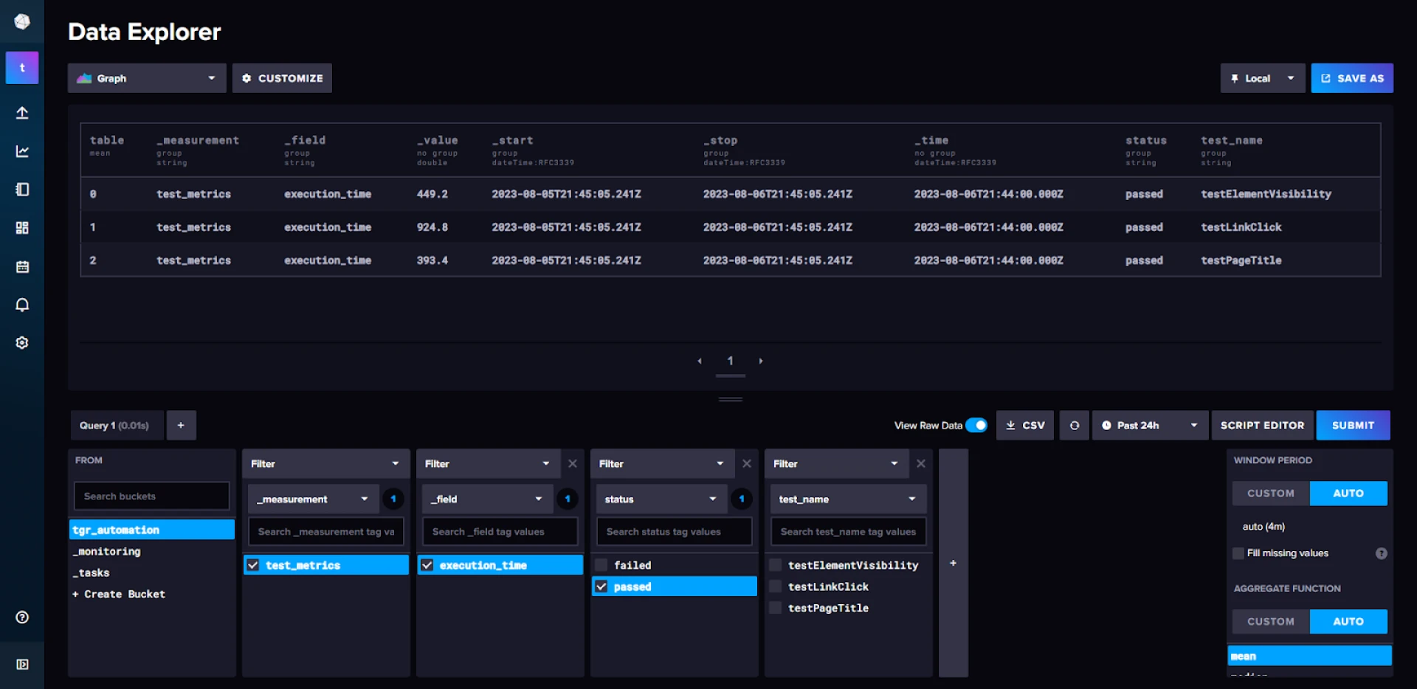Open Tasks calendar icon in sidebar
The width and height of the screenshot is (1417, 689).
pos(22,266)
